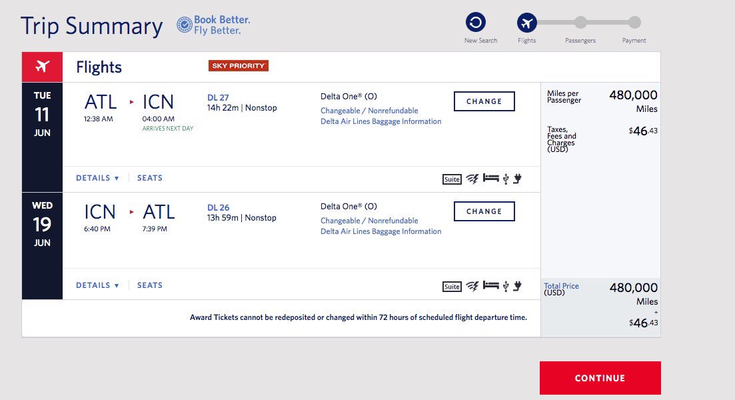
Task: Click the 7:39 PM arrival time
Action: pyautogui.click(x=155, y=229)
